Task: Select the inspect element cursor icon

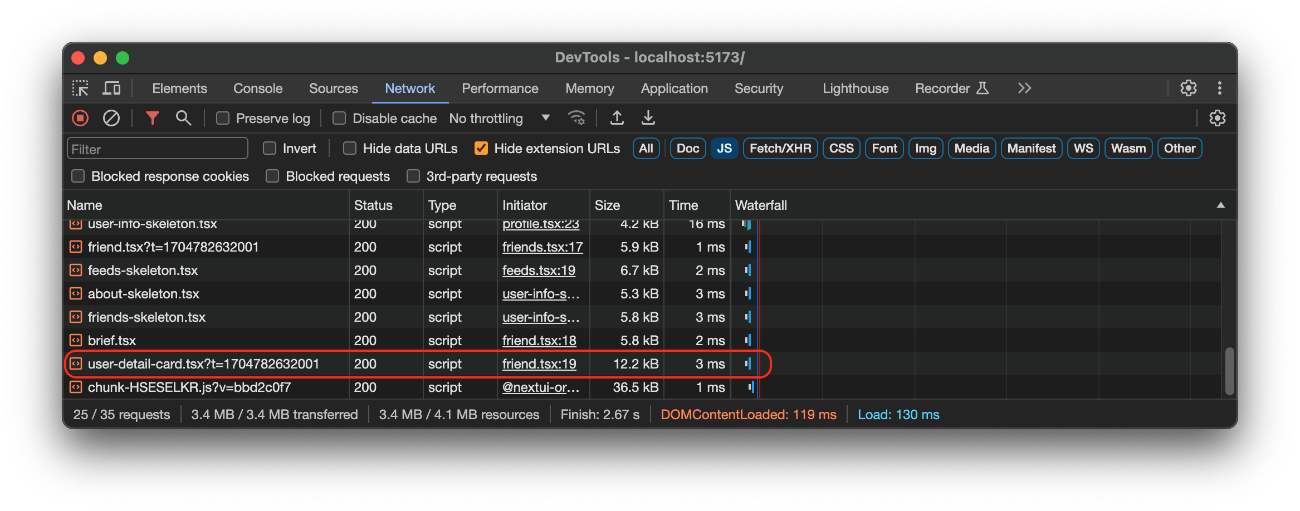Action: [x=80, y=88]
